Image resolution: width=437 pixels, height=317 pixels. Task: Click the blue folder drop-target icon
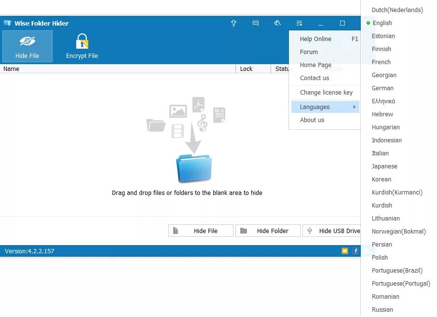point(194,168)
